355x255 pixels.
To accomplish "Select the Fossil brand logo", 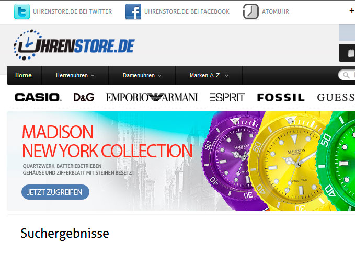I will pos(281,98).
